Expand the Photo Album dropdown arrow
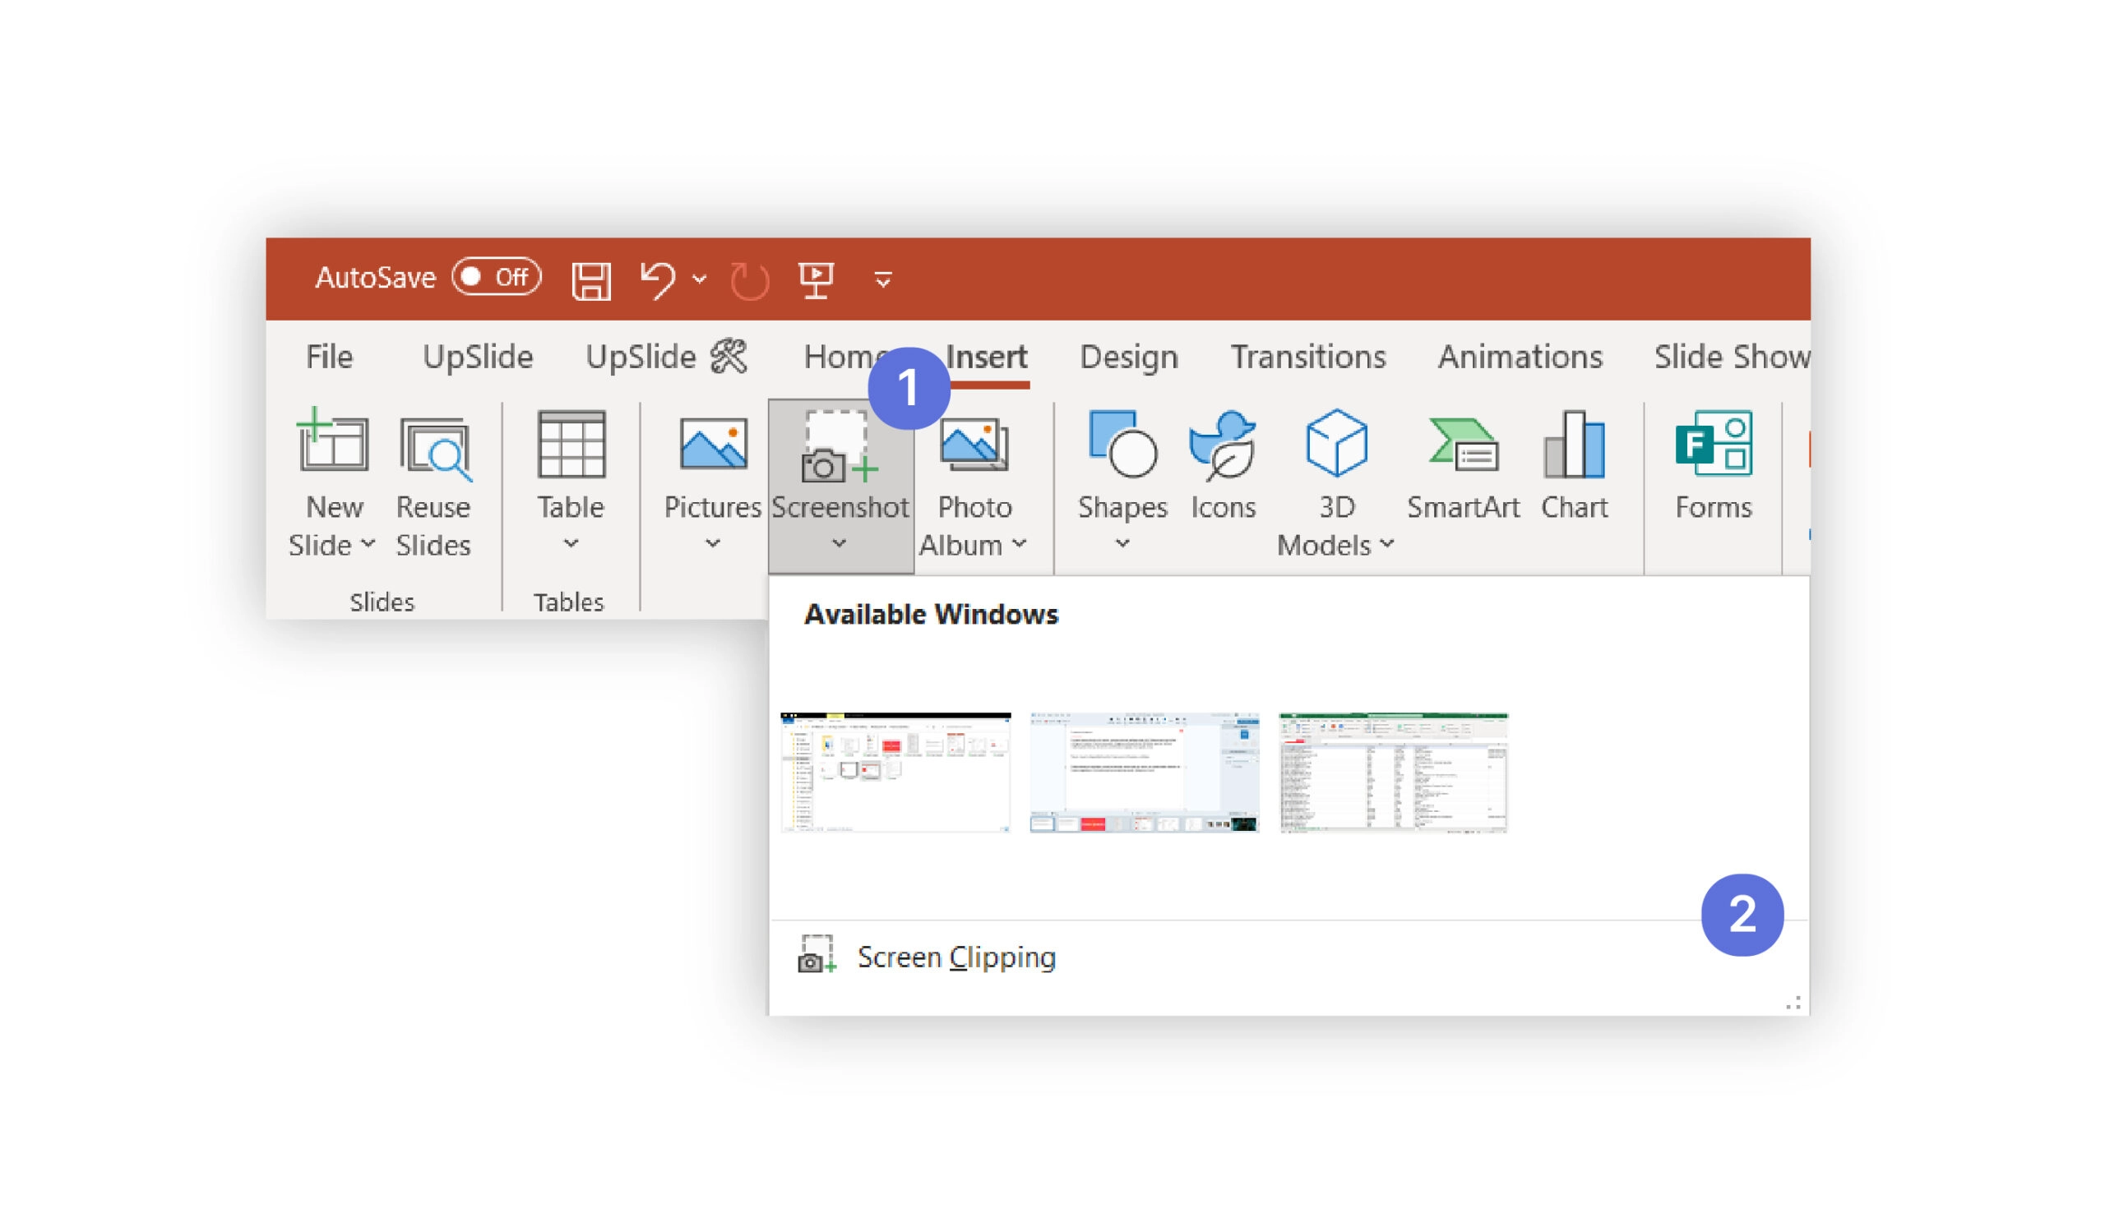The image size is (2105, 1227). 1020,544
